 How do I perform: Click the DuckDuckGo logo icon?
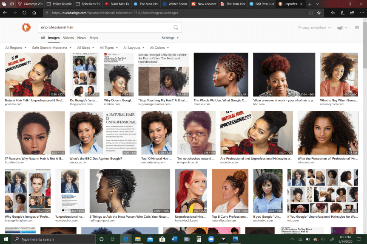click(x=26, y=28)
